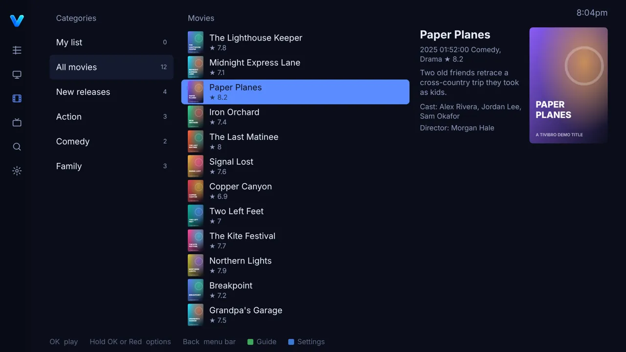Select The Kite Festival movie

click(x=295, y=241)
